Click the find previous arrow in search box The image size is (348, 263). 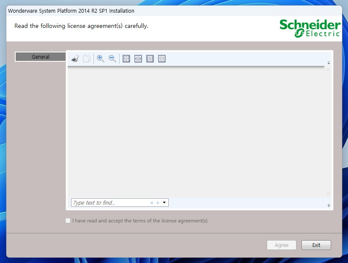click(151, 203)
